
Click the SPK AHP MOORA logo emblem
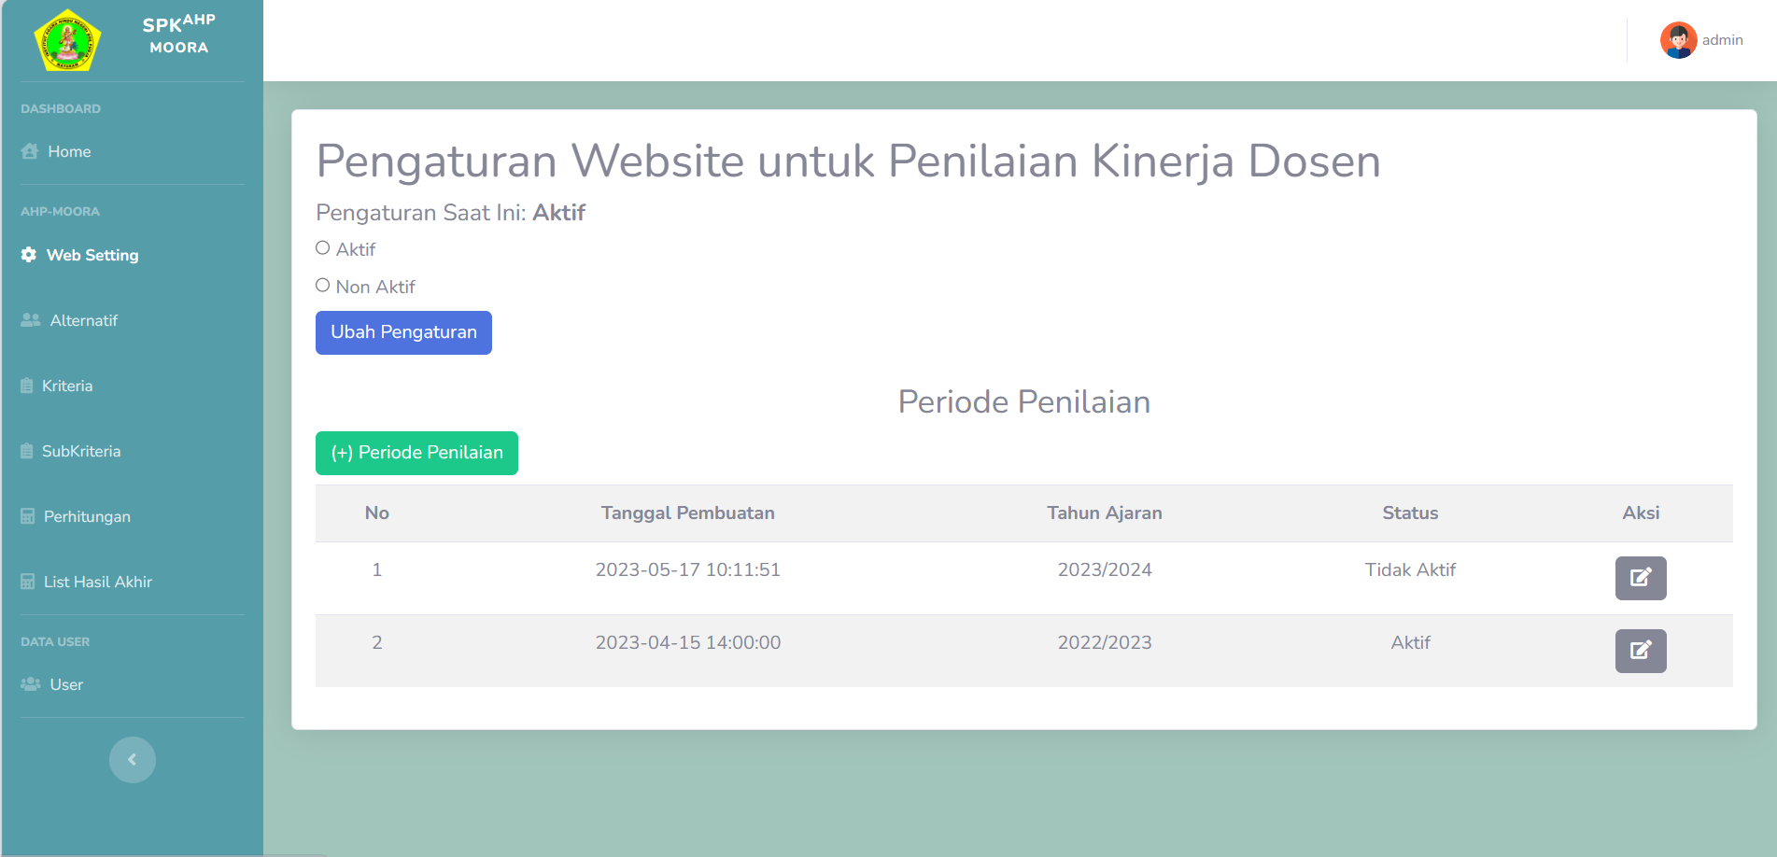coord(67,41)
